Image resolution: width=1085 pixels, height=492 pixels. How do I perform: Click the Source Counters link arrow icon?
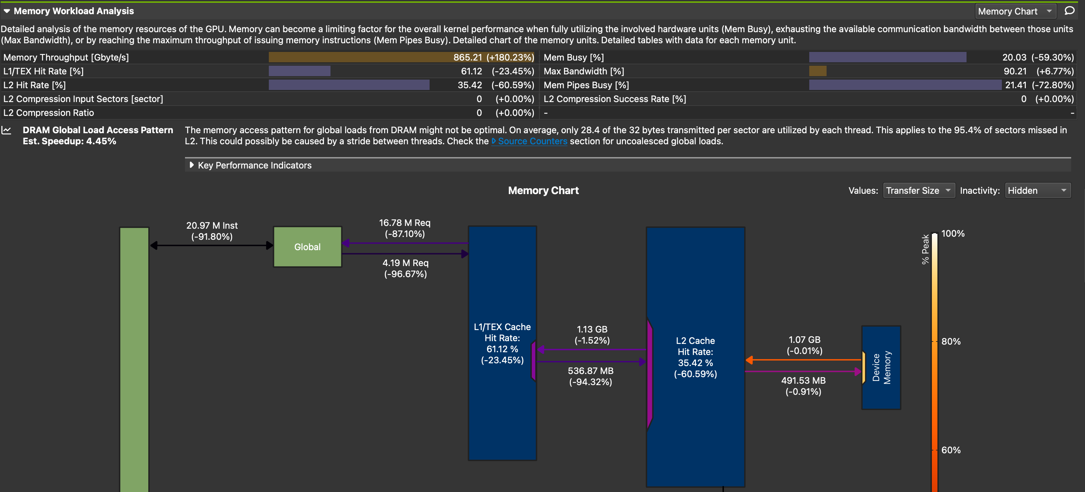click(494, 141)
